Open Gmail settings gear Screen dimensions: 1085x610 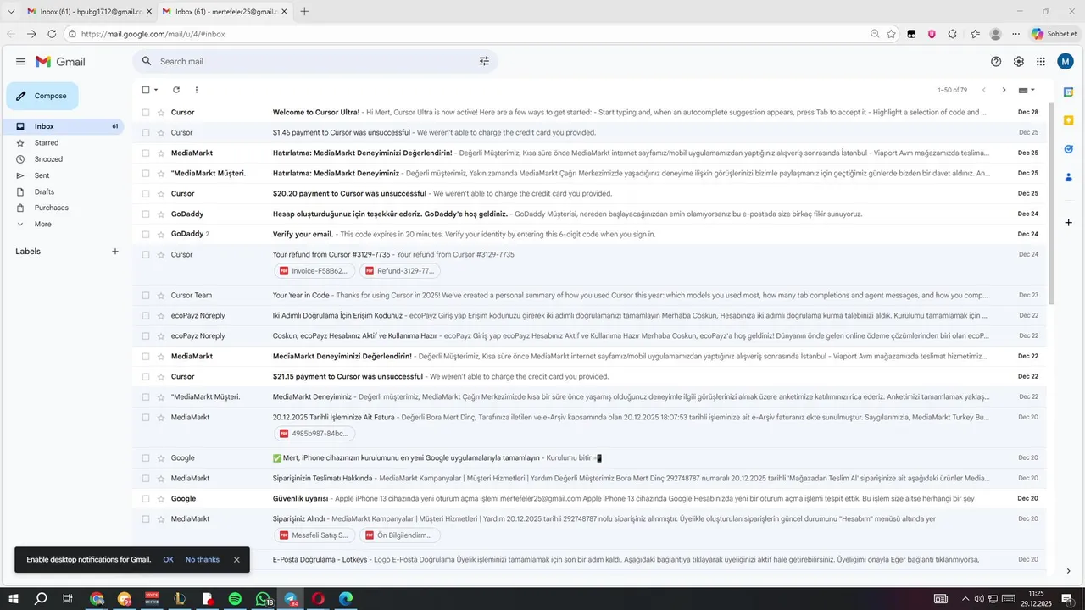click(1018, 61)
